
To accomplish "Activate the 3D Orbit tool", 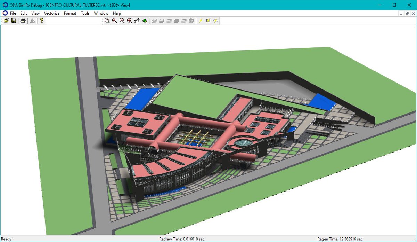I will [x=137, y=21].
